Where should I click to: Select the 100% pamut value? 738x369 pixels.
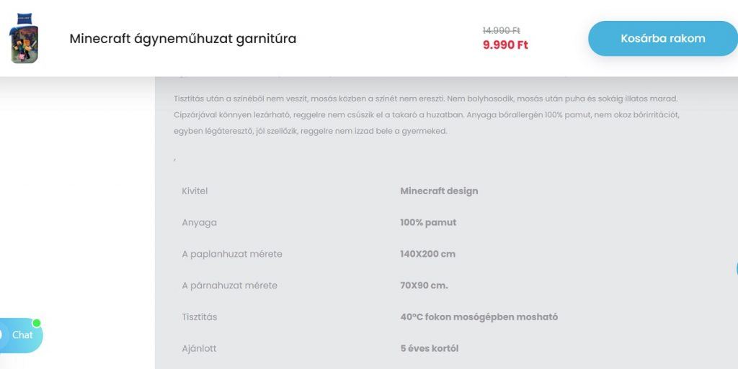pyautogui.click(x=428, y=222)
